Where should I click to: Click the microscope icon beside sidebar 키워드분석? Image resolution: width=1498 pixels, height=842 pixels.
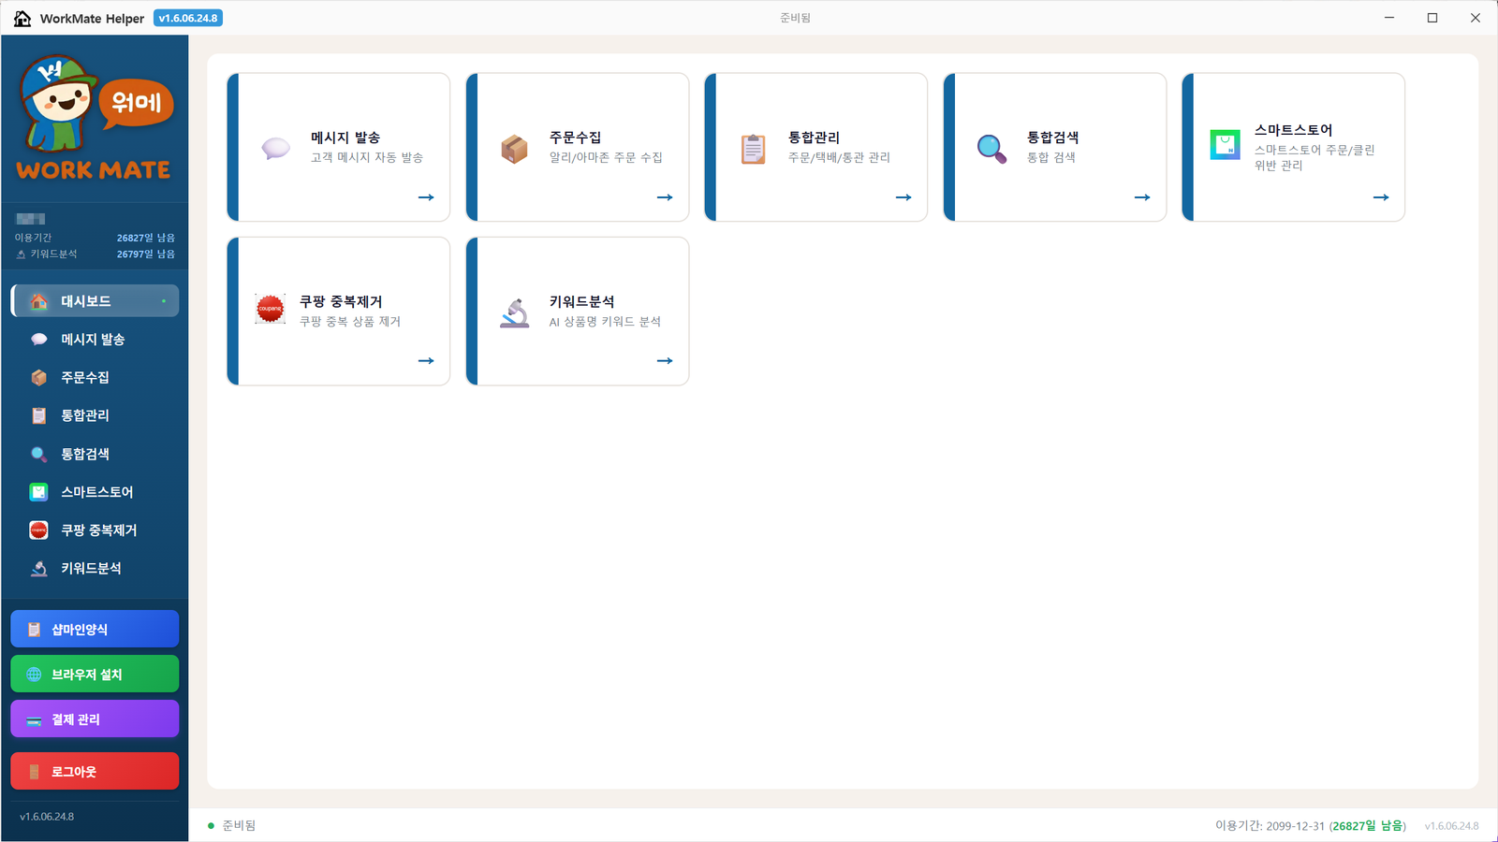pyautogui.click(x=39, y=569)
